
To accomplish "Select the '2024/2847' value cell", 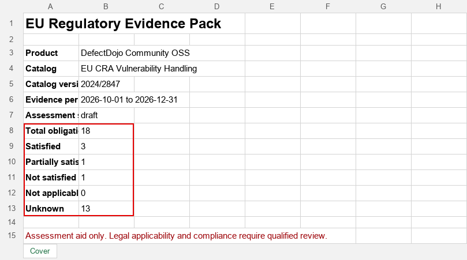I will [107, 84].
